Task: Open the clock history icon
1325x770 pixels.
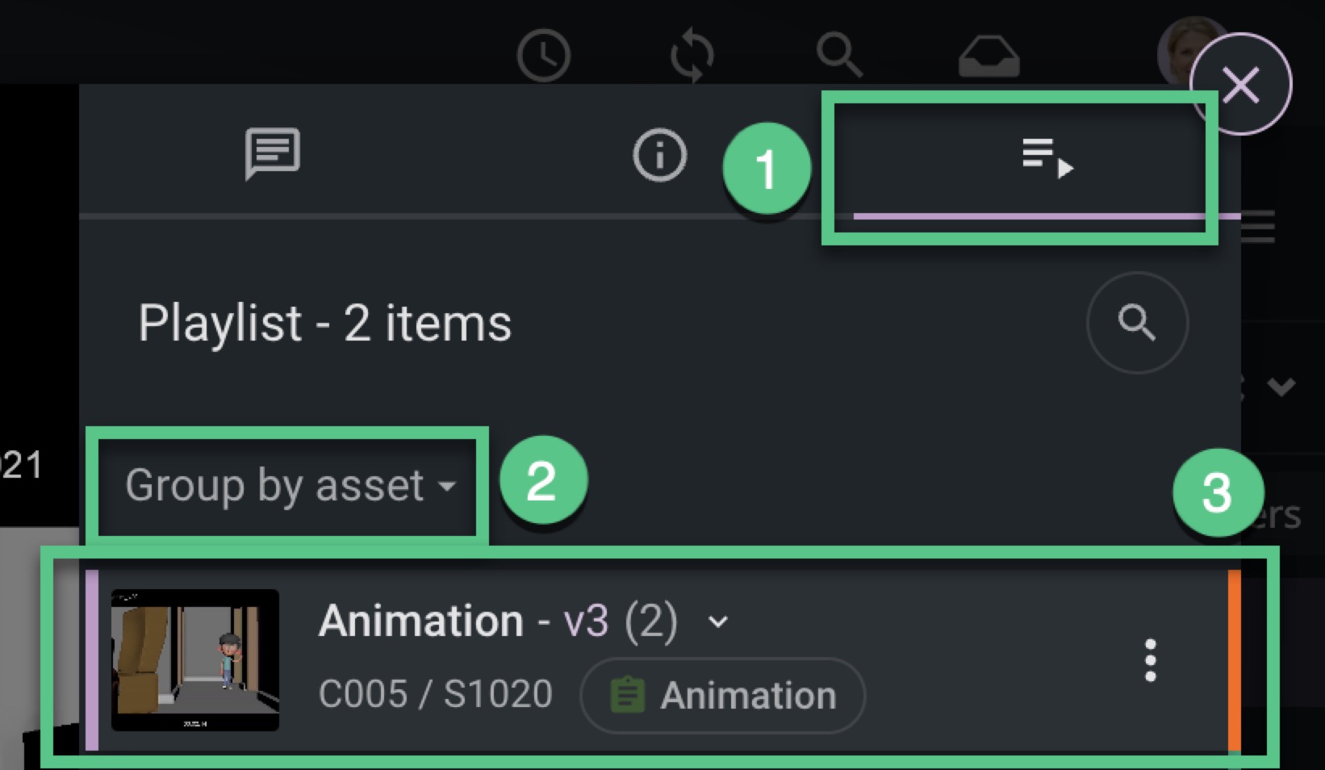Action: 543,56
